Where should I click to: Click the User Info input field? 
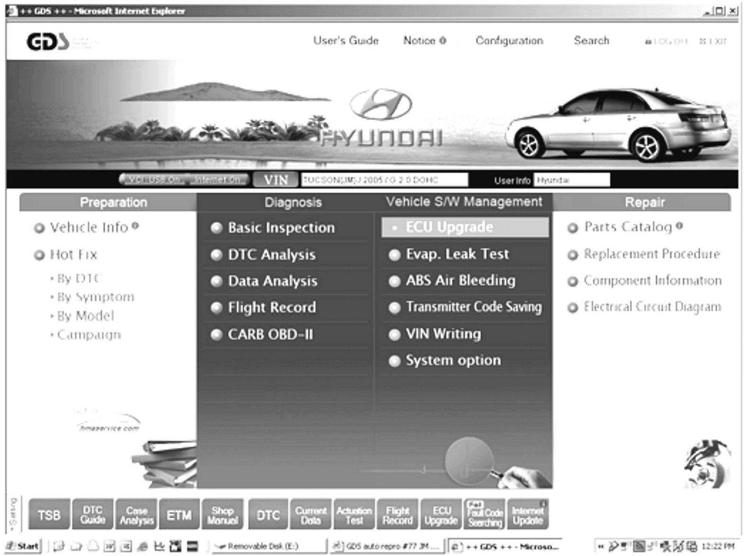[x=572, y=180]
